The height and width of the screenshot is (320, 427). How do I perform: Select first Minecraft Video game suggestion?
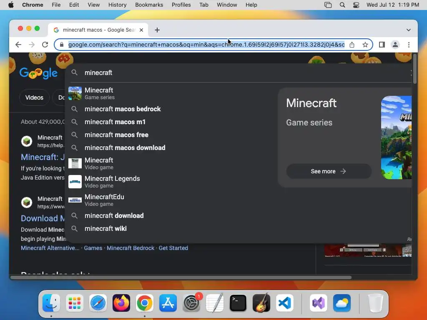coord(171,163)
